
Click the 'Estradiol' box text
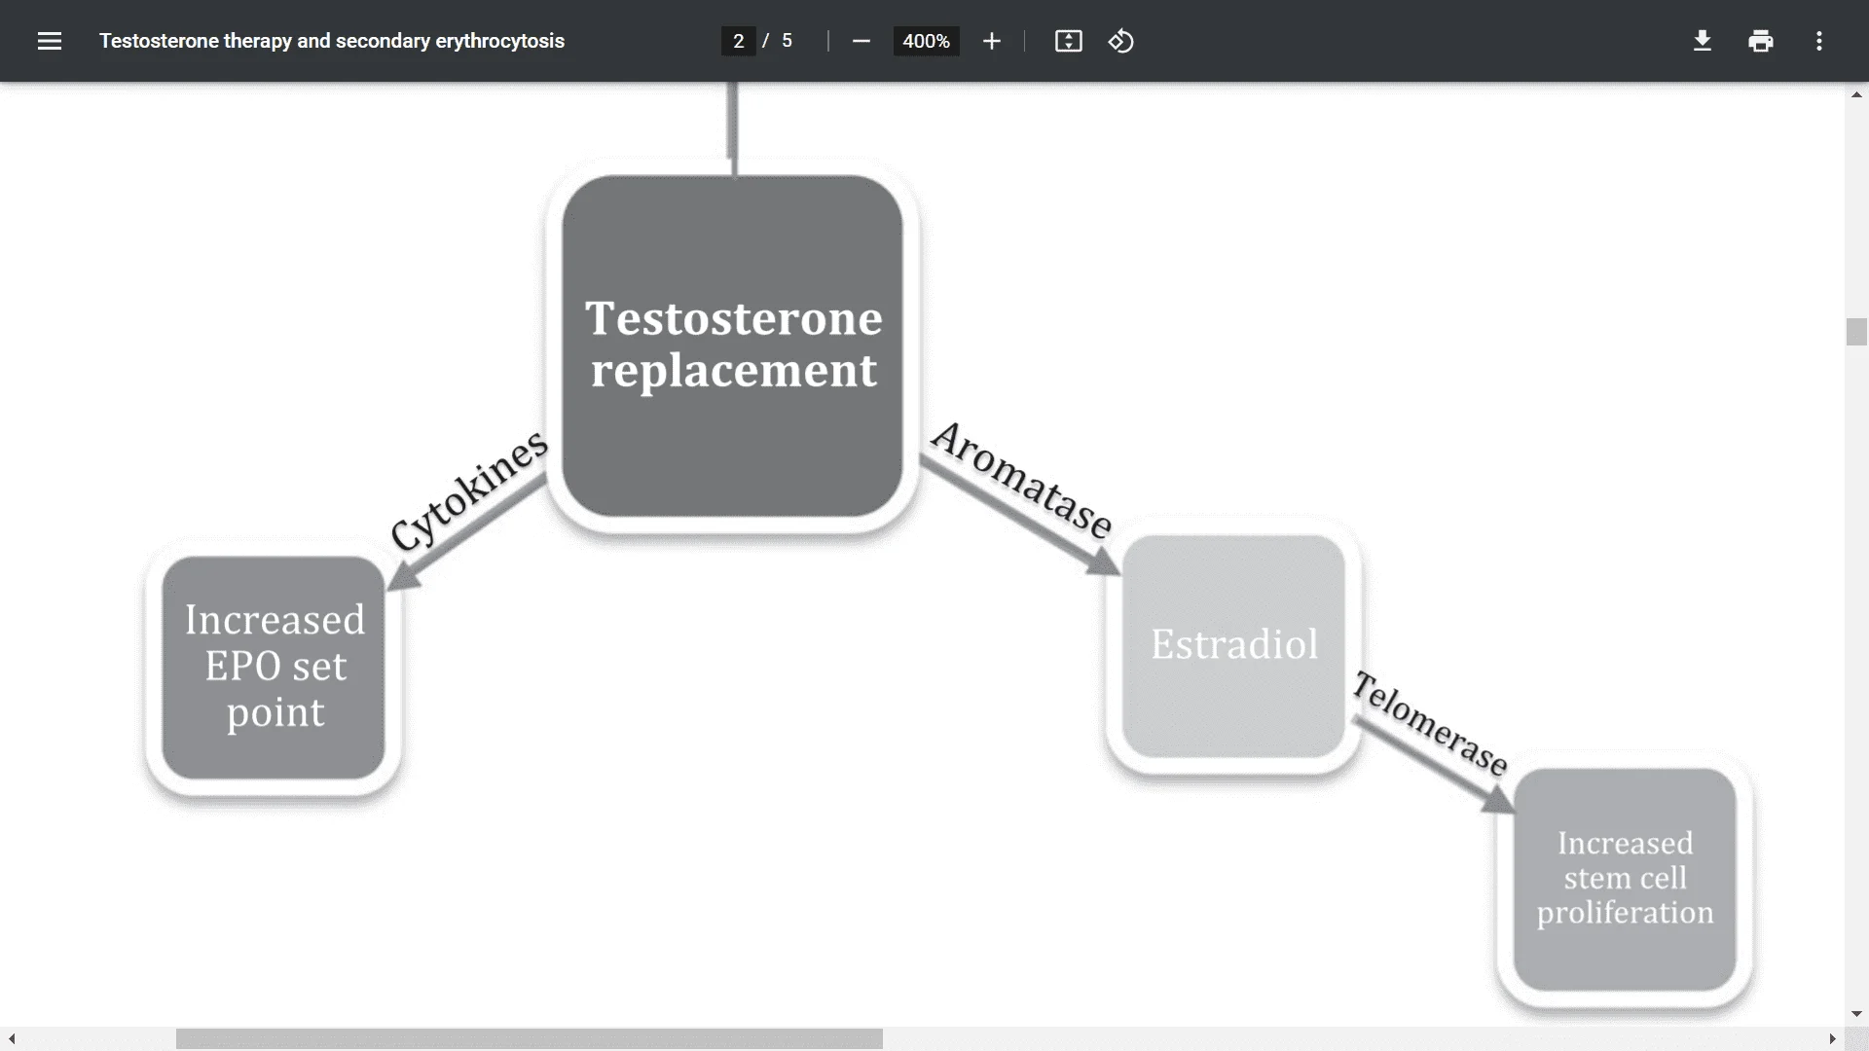(x=1234, y=644)
